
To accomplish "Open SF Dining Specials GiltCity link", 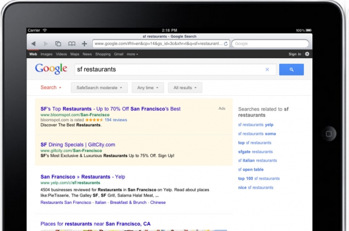I will [x=78, y=145].
